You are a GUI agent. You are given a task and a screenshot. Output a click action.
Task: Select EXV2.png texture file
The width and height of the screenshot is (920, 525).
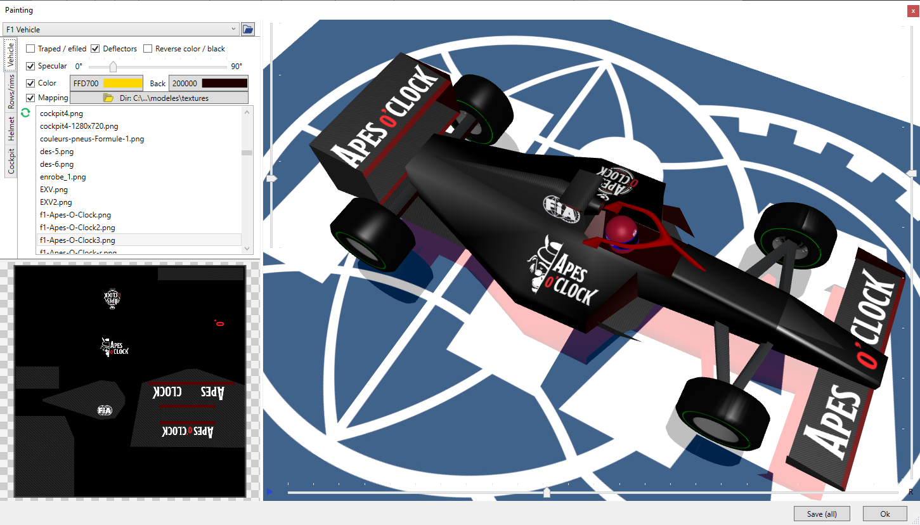tap(139, 202)
